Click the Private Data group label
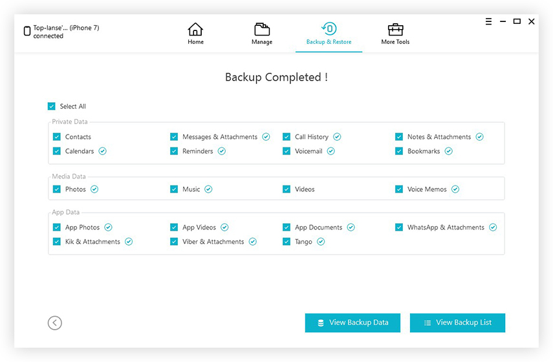The height and width of the screenshot is (362, 553). pos(70,122)
